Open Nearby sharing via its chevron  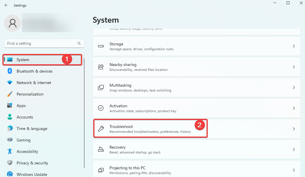294,67
